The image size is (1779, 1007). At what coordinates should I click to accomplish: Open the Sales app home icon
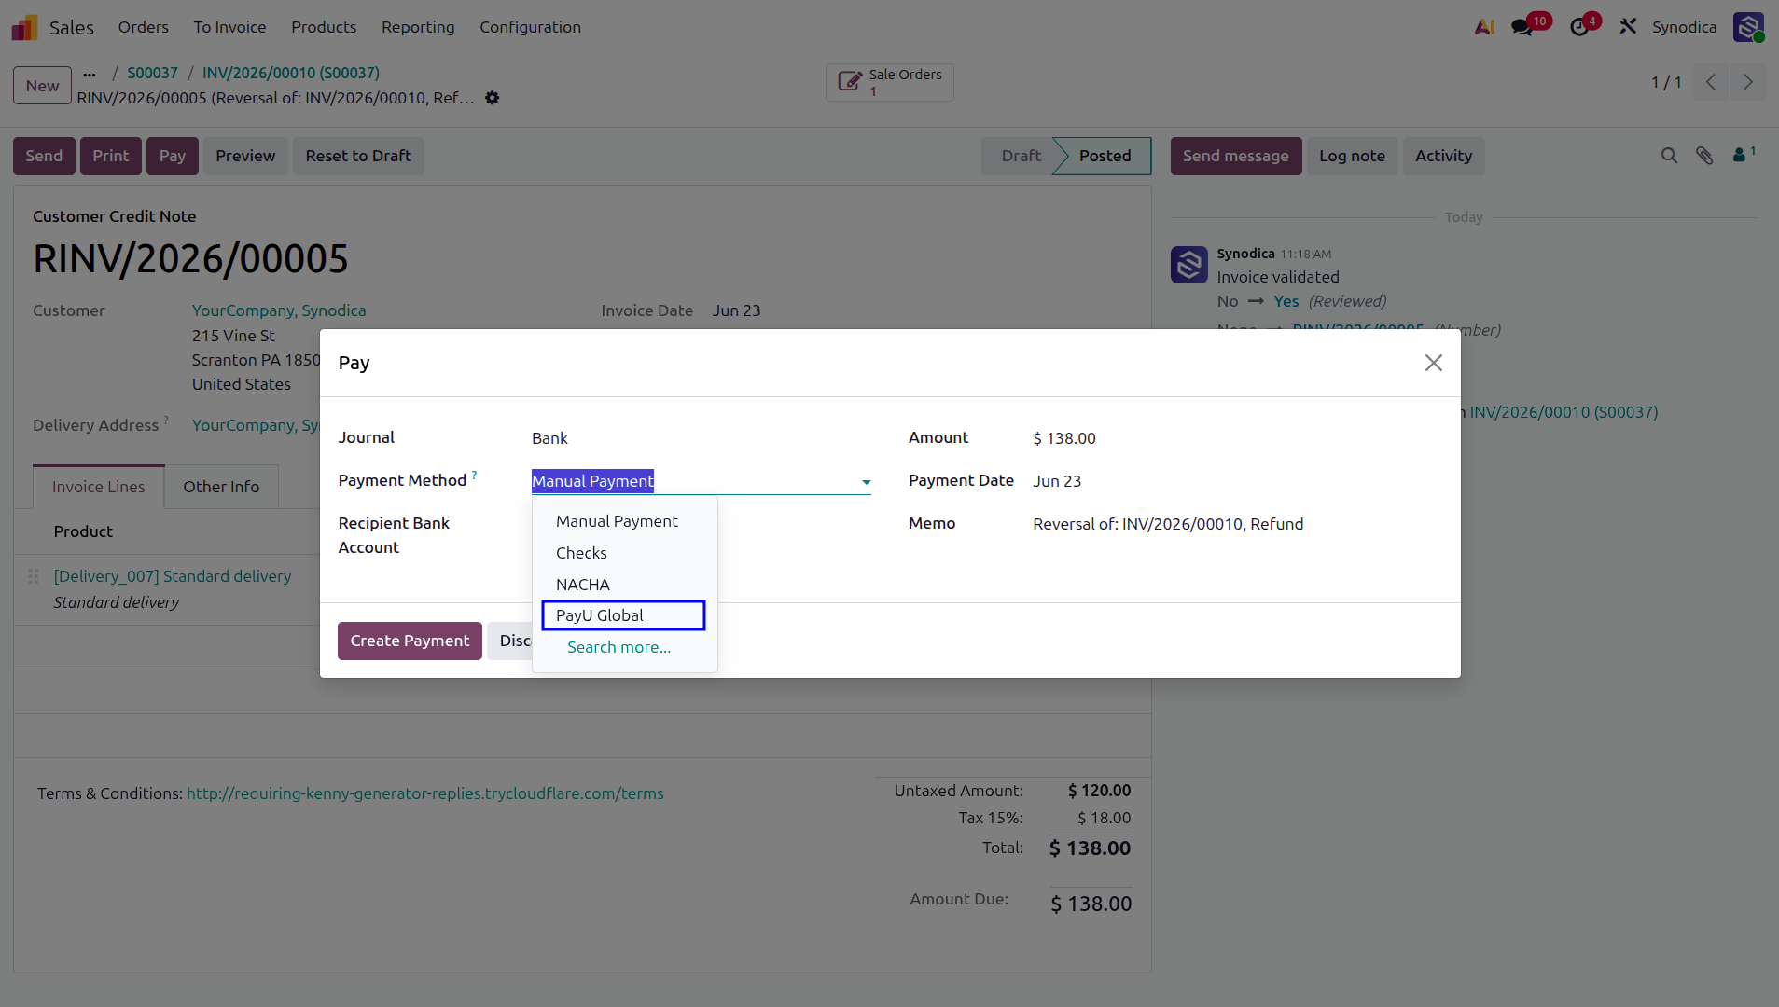point(24,27)
